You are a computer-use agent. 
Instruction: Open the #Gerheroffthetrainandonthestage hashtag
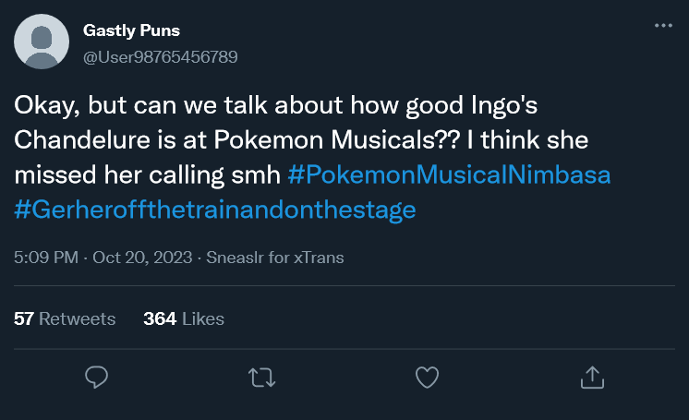point(214,209)
